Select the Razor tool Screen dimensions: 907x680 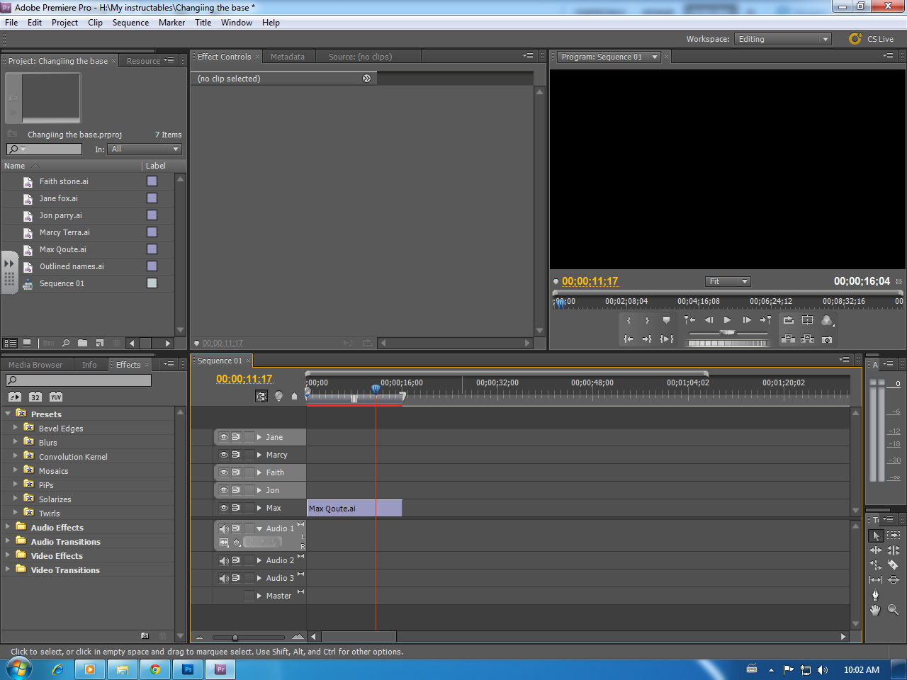click(x=893, y=565)
